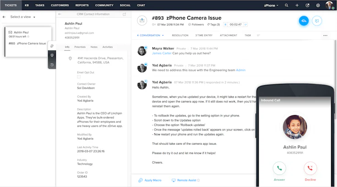Screen dimensions: 337x187
Task: Switch to the Task tab
Action: [x=248, y=35]
